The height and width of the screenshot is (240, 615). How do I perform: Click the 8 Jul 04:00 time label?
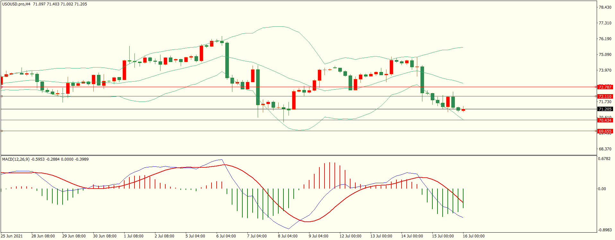point(288,236)
